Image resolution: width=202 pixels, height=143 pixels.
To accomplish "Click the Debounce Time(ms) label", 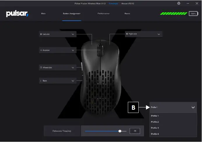I will [62, 131].
